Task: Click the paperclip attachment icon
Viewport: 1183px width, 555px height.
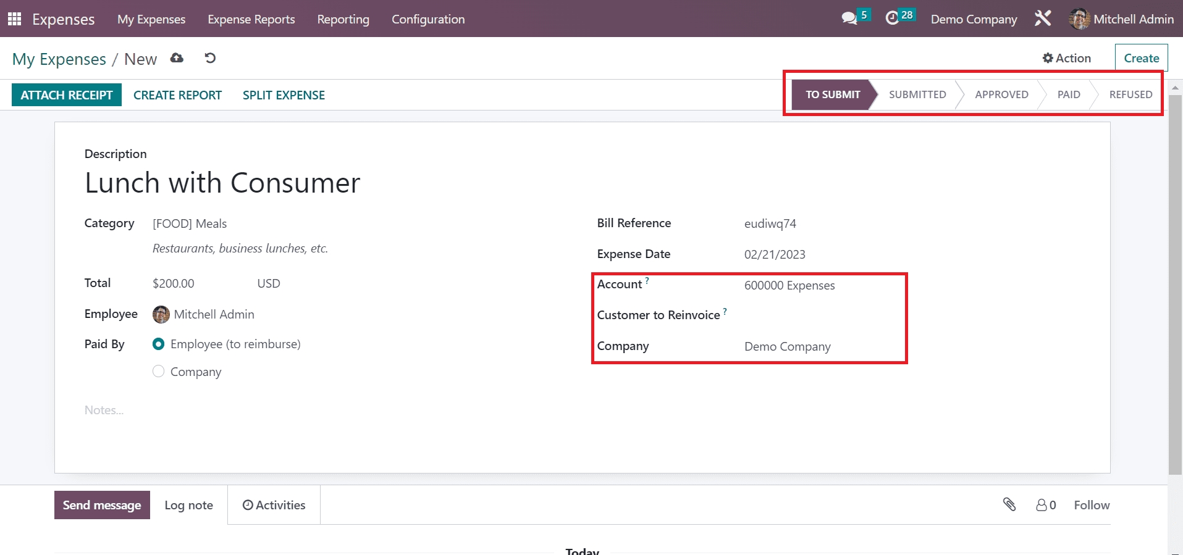Action: pyautogui.click(x=1009, y=505)
